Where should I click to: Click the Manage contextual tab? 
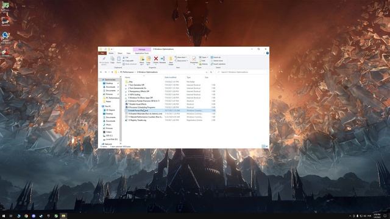tap(142, 49)
